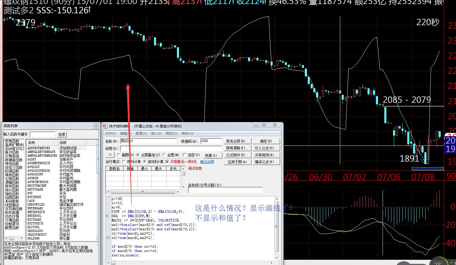Select the 主图叠加 radio button
This screenshot has height=265, width=456.
138,155
